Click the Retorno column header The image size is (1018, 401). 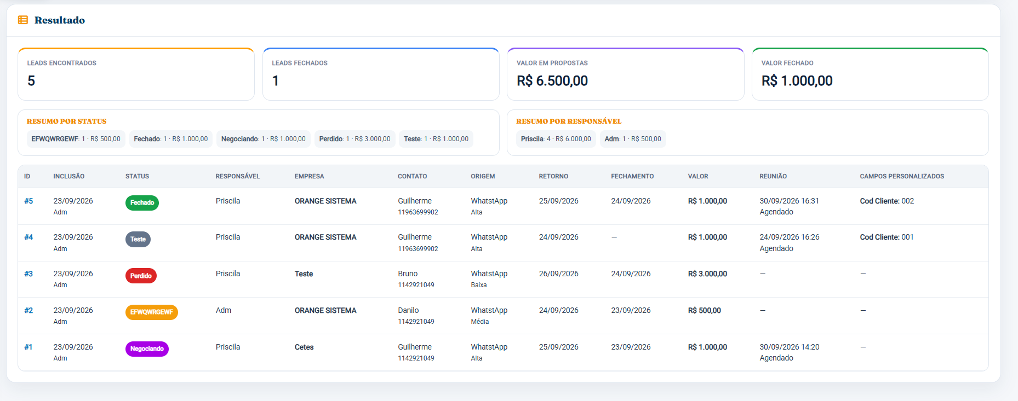click(553, 177)
